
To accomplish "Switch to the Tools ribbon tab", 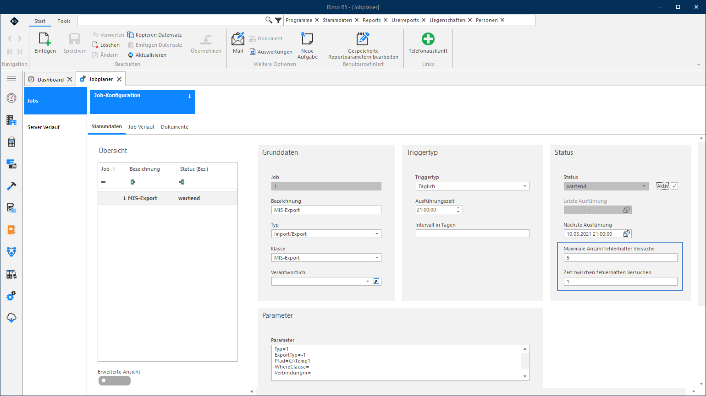I will [x=64, y=21].
